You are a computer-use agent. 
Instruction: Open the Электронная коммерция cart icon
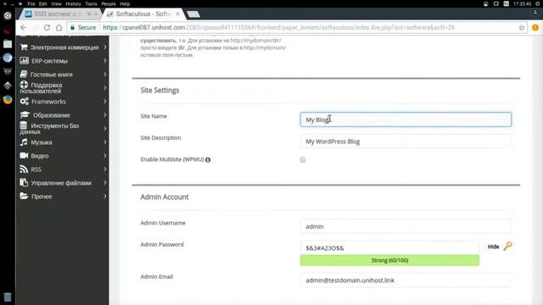24,47
